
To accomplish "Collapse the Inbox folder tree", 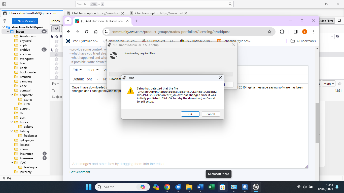I will pyautogui.click(x=8, y=31).
